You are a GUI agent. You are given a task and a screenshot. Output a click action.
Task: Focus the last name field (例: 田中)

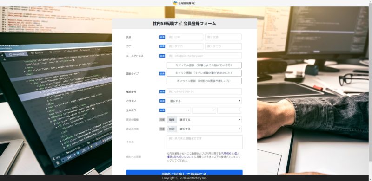pos(185,37)
